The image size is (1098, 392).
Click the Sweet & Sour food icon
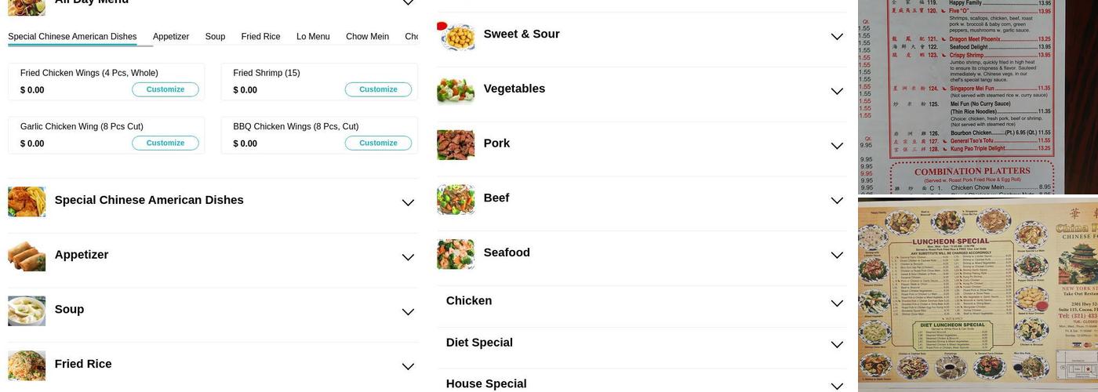pos(456,35)
